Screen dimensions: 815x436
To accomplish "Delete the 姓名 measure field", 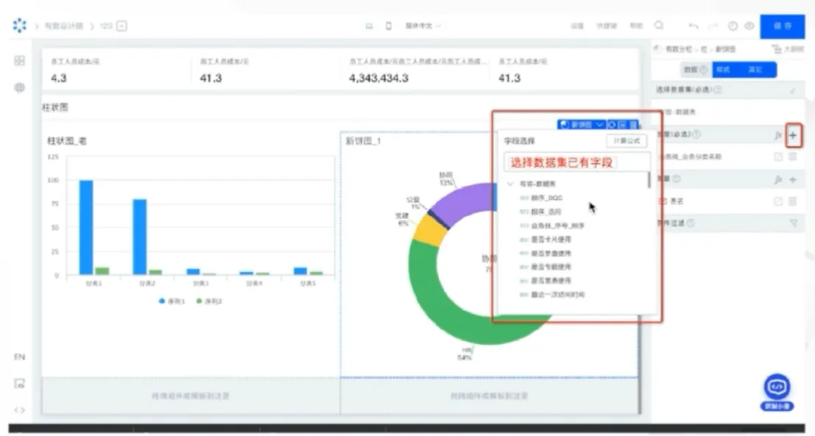I will tap(793, 201).
